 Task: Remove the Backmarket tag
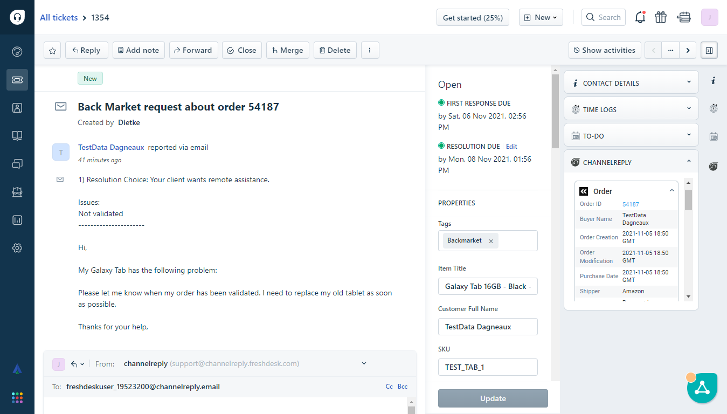(491, 241)
